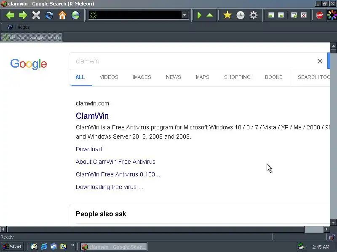Click the green Go play arrow
The width and height of the screenshot is (337, 252).
coord(199,15)
